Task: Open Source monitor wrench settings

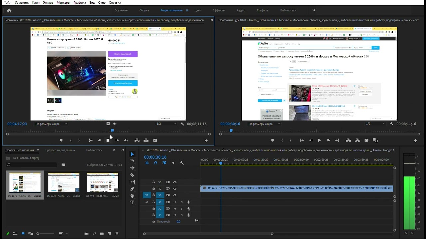Action: coord(182,124)
